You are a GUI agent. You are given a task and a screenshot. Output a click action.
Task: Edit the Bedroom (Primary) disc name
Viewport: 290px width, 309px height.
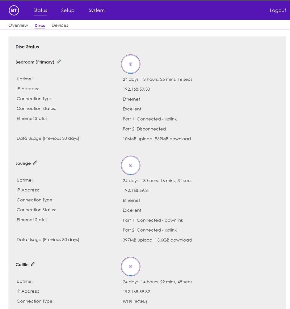[x=59, y=62]
